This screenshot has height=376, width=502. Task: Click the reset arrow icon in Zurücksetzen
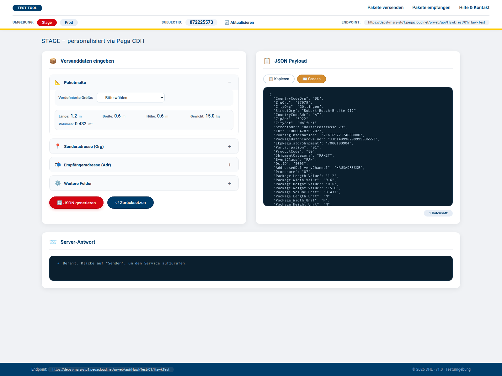click(x=117, y=202)
